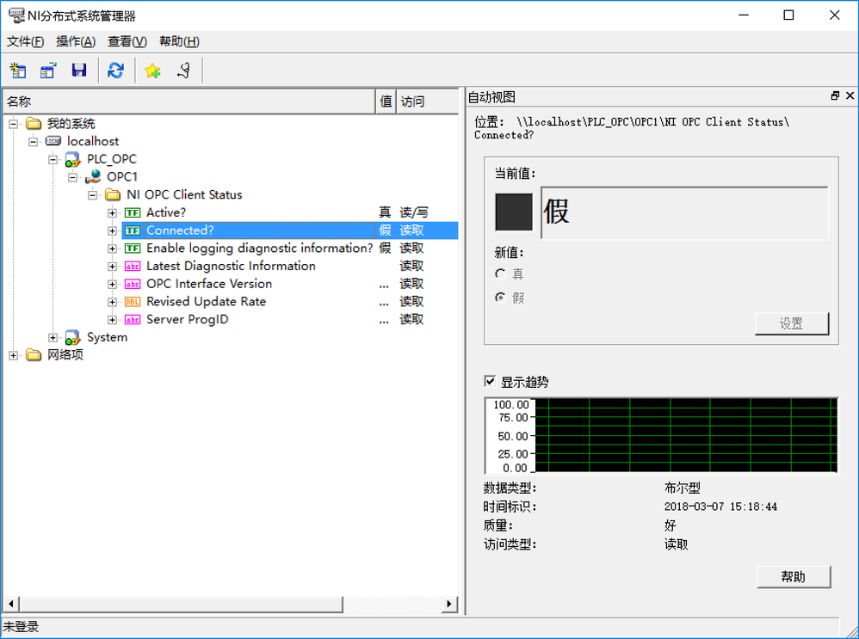Viewport: 859px width, 639px height.
Task: Click the TF icon beside Connected?
Action: [x=133, y=230]
